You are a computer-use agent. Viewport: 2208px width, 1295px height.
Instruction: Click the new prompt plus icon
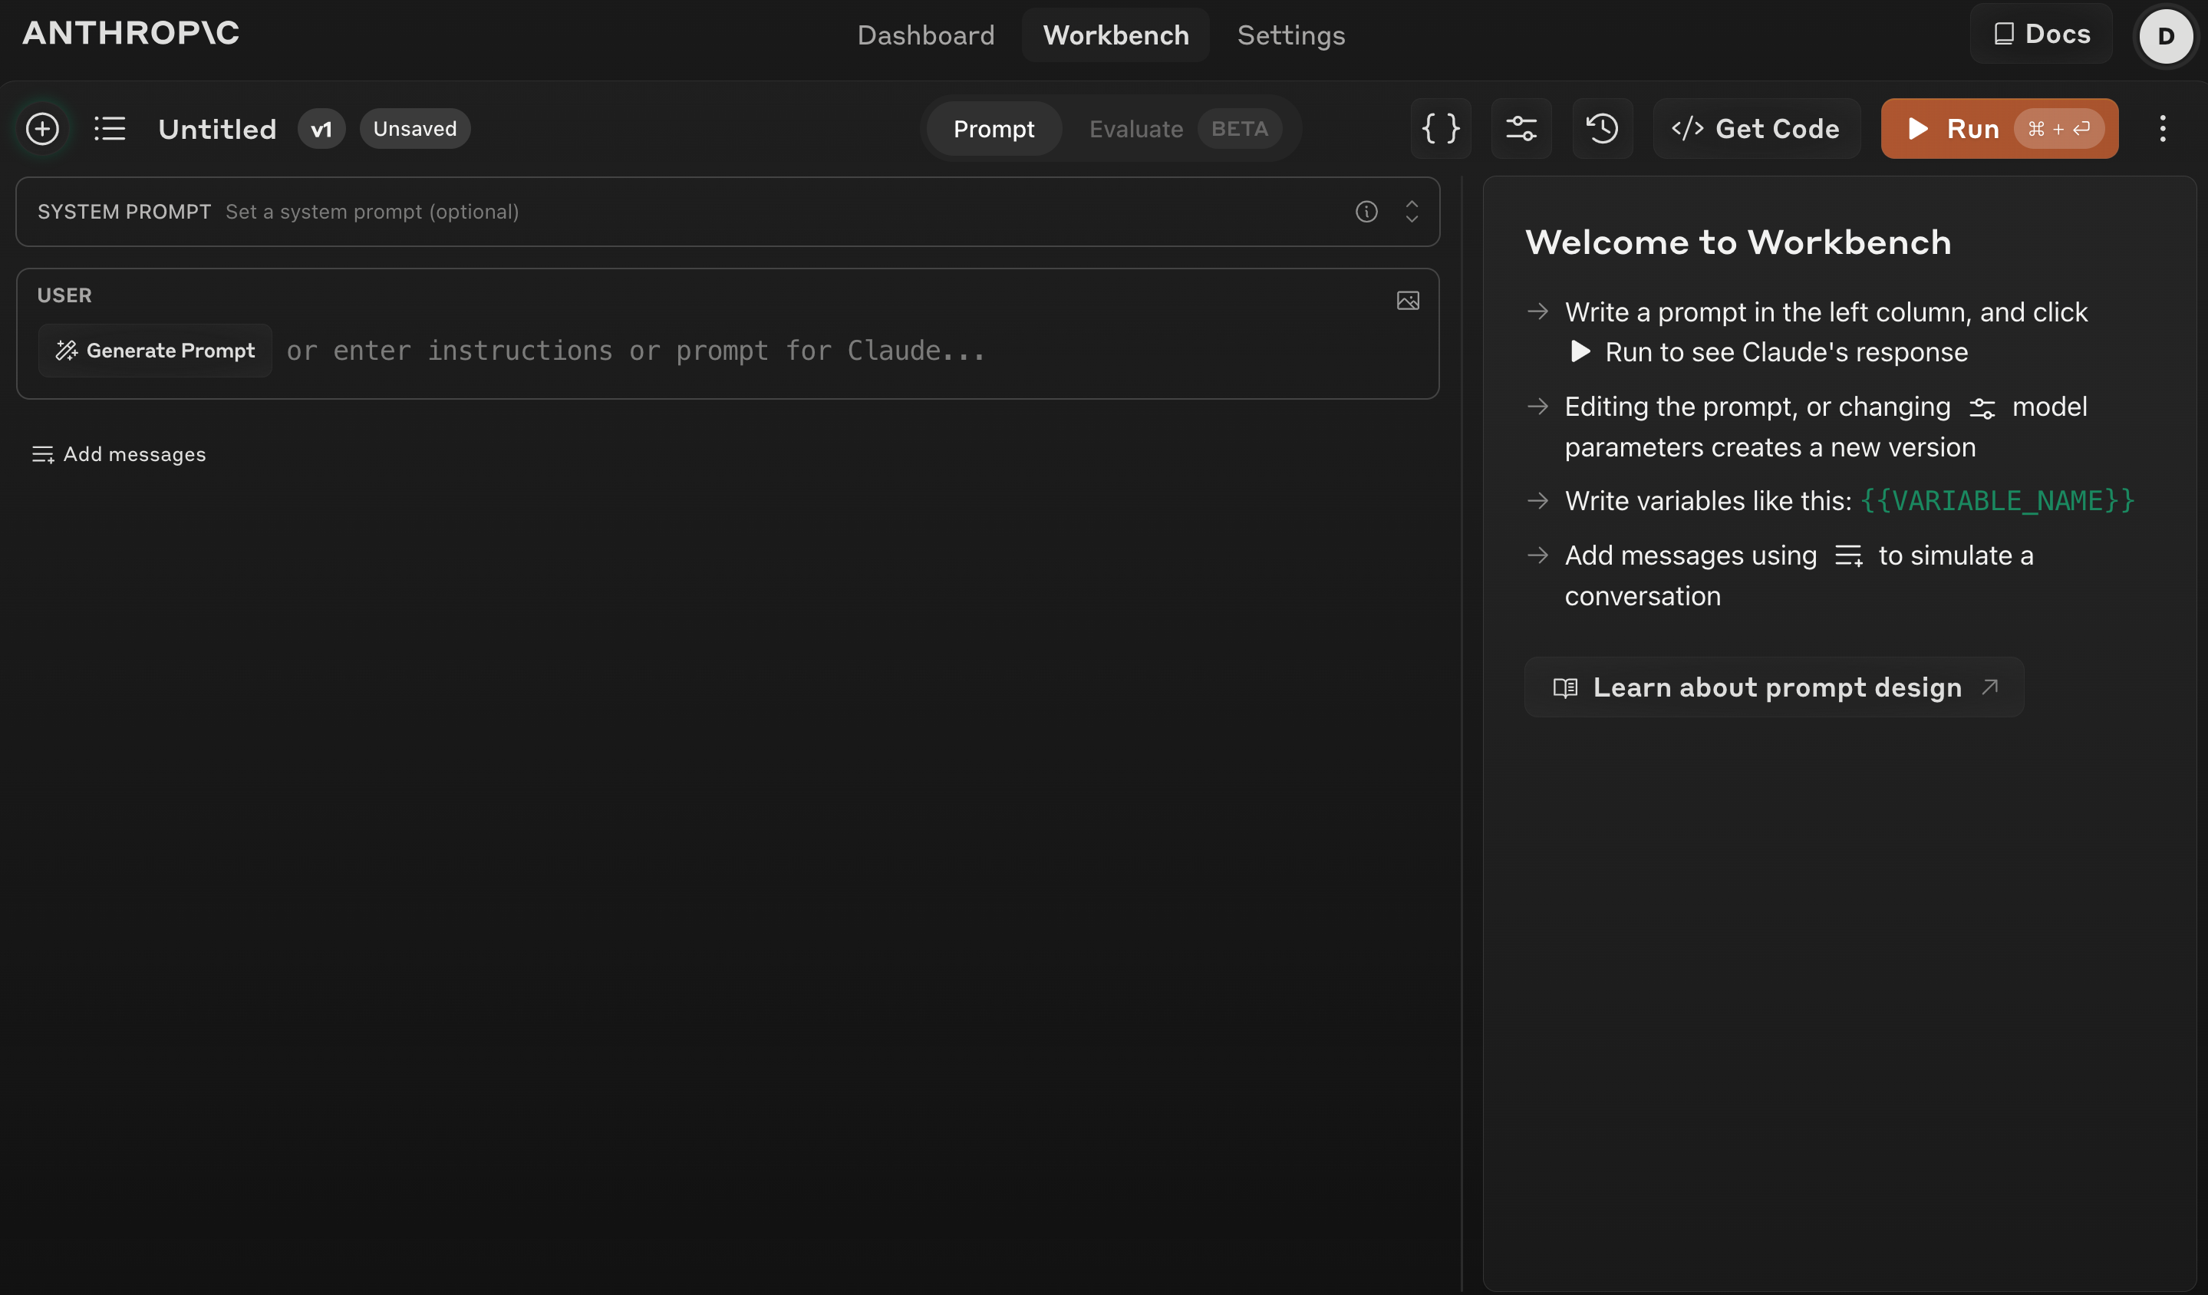42,129
